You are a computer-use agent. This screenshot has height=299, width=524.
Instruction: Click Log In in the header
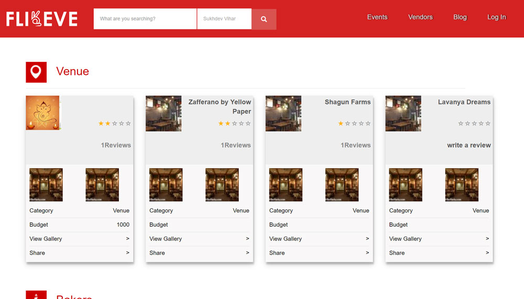pyautogui.click(x=496, y=17)
